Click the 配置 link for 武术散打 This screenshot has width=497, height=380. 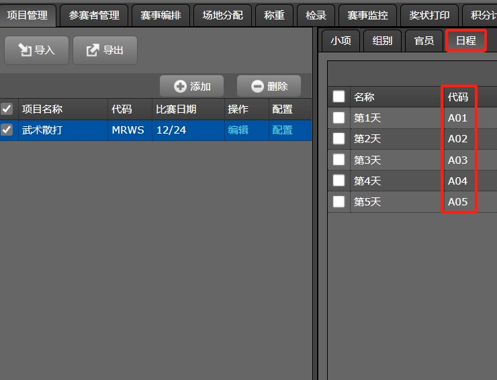[x=282, y=130]
